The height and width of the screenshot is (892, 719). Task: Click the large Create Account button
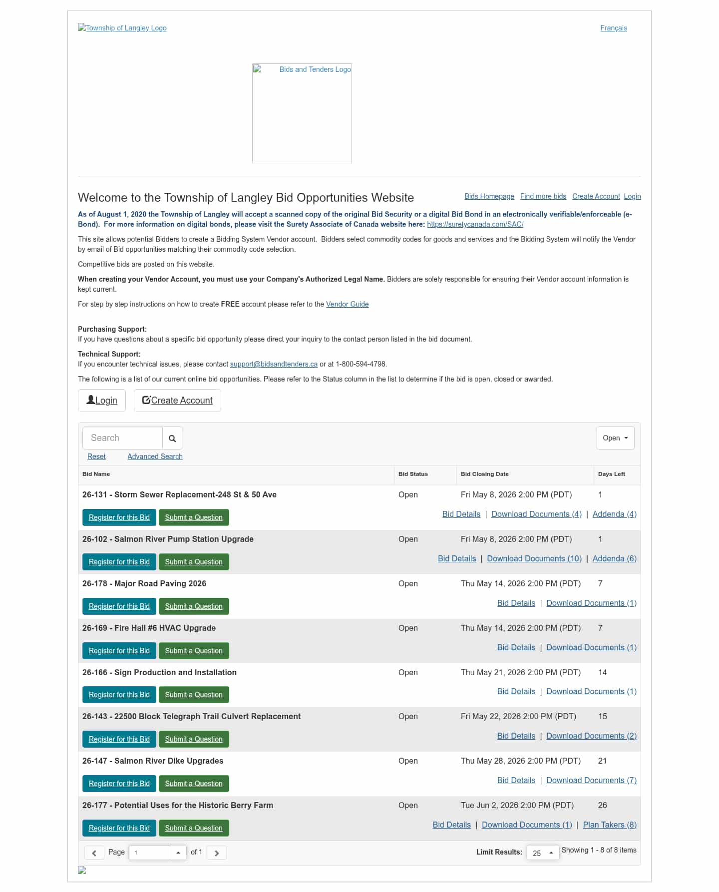(x=177, y=401)
